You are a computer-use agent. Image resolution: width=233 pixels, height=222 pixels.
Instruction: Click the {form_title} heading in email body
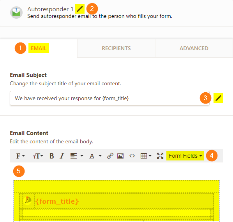click(57, 201)
